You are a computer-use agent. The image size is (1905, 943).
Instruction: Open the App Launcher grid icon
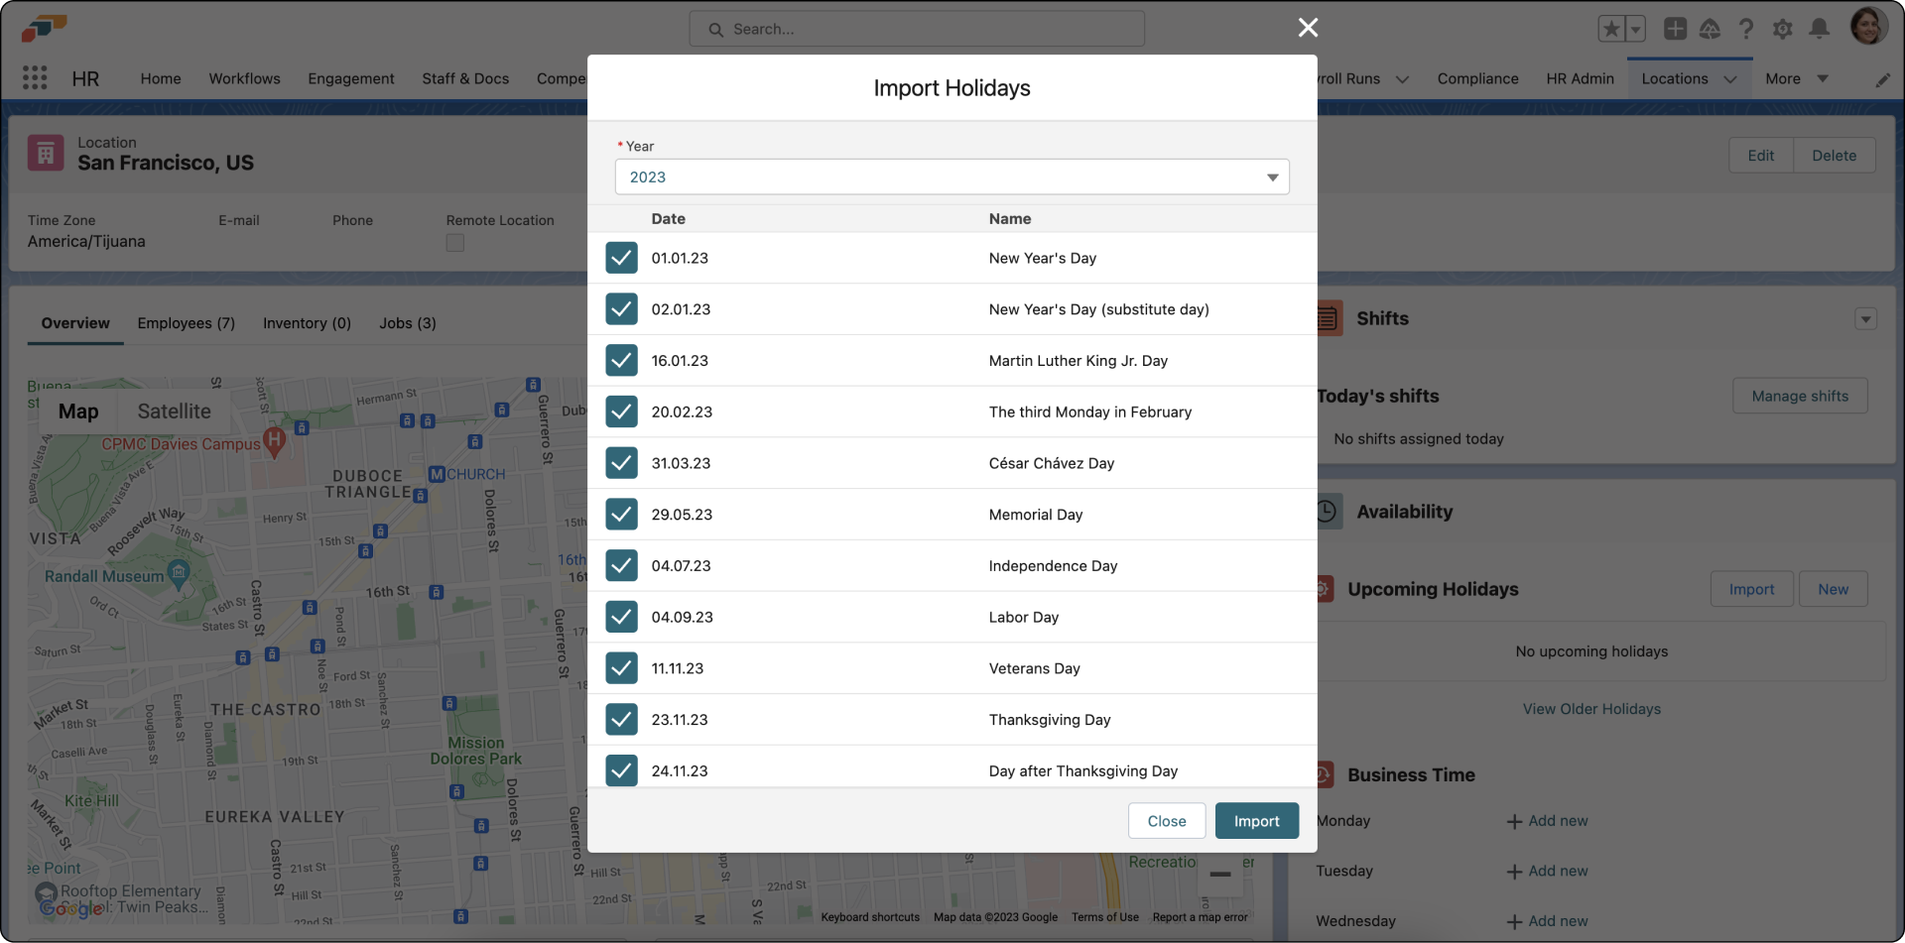tap(35, 77)
